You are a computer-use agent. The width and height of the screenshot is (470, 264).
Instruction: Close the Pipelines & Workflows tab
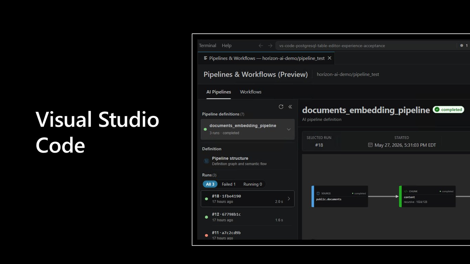click(329, 58)
